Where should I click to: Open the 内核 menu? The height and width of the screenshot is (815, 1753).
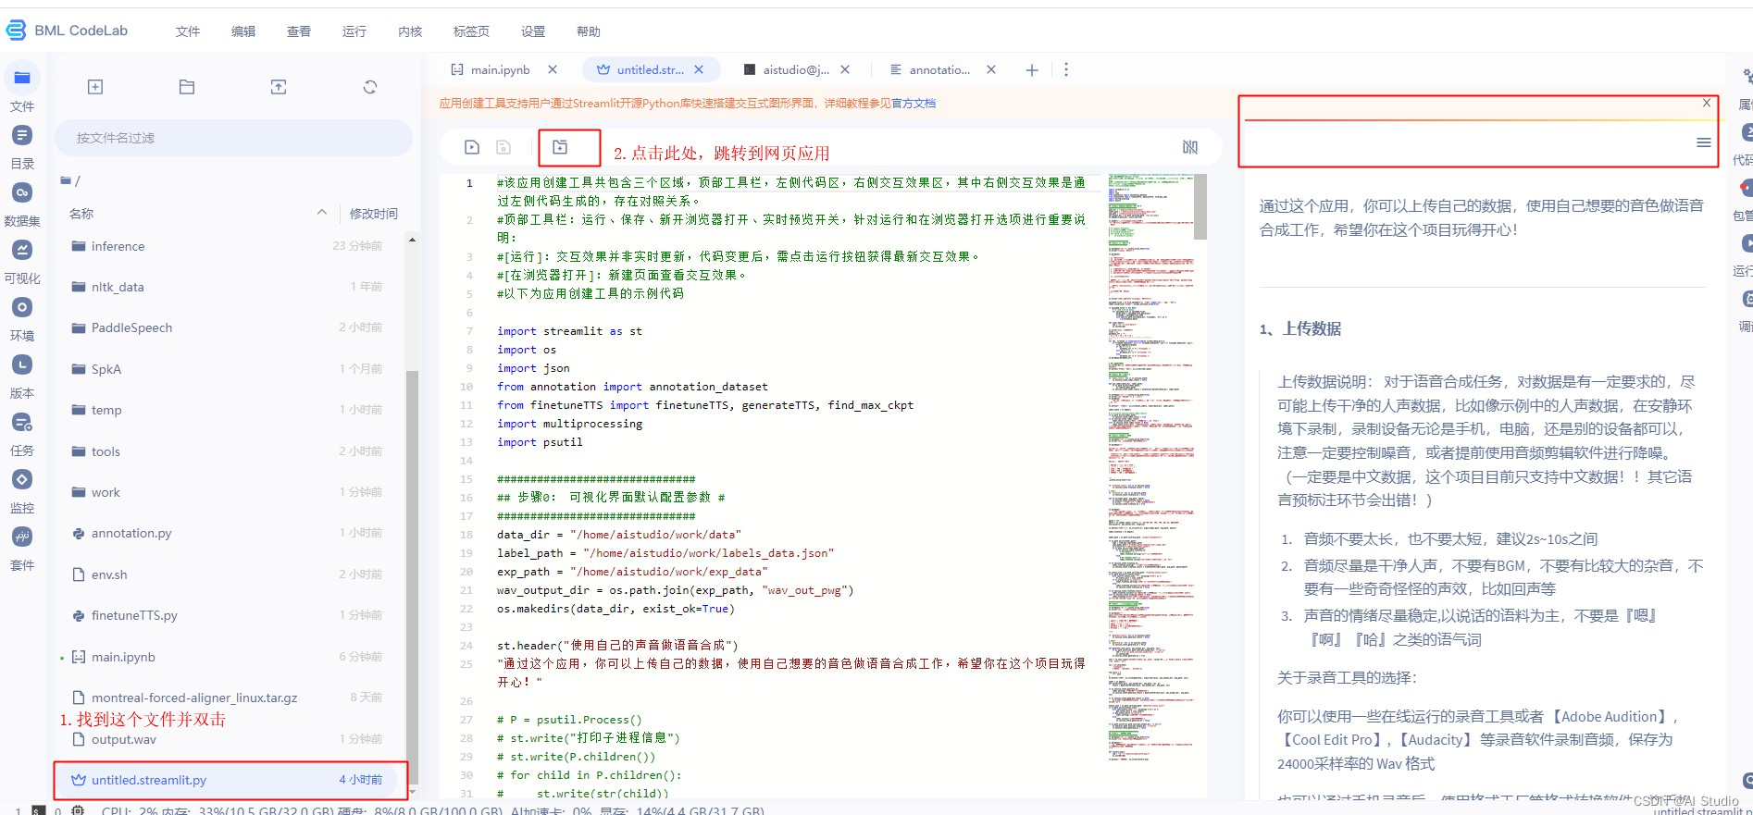click(x=410, y=31)
